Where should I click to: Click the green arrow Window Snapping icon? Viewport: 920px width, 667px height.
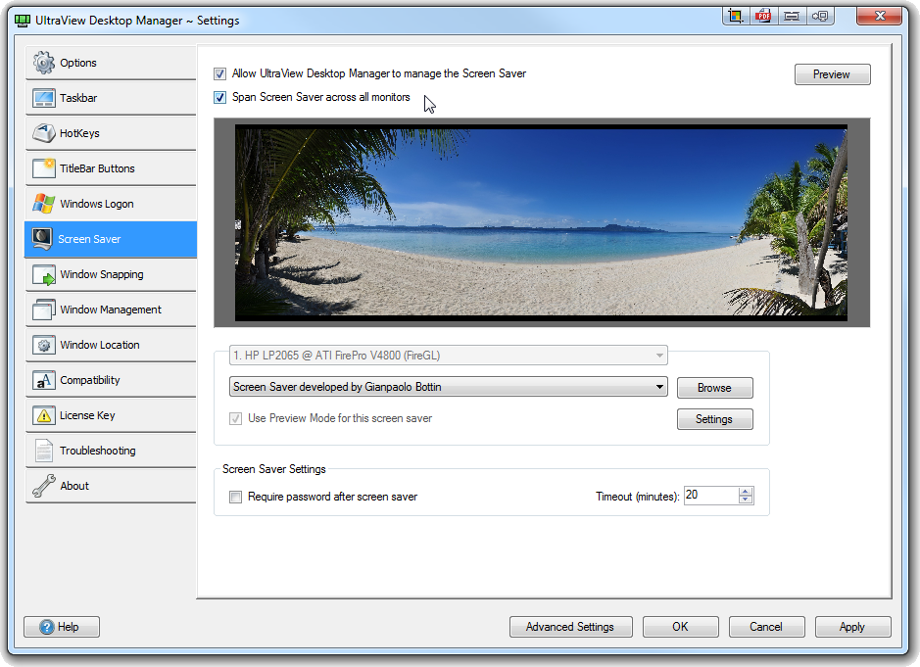(x=44, y=274)
